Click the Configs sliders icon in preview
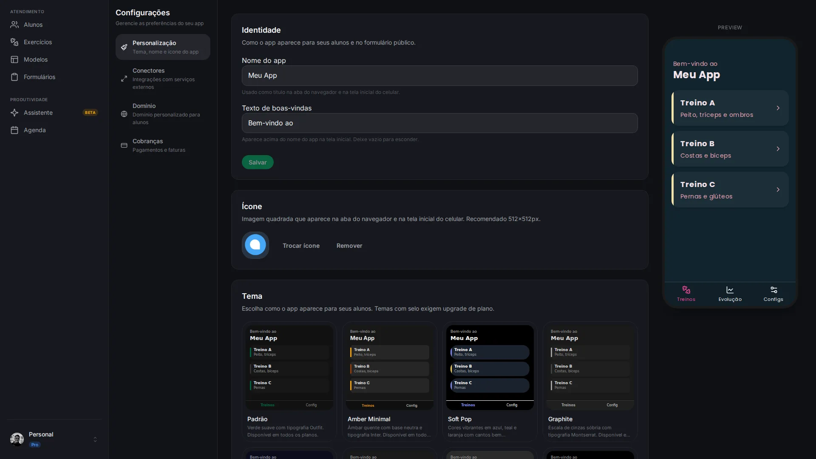Viewport: 816px width, 459px height. tap(773, 290)
